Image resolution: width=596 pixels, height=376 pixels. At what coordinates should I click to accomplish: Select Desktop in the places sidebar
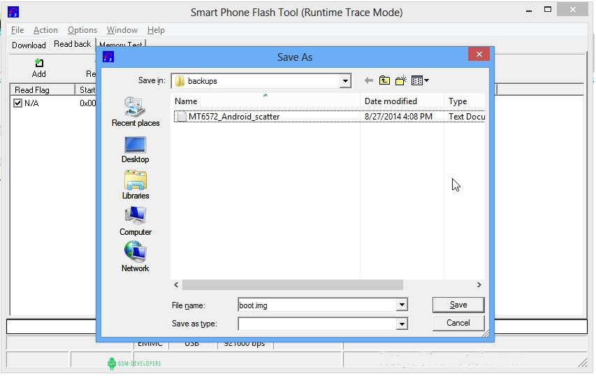(x=135, y=150)
